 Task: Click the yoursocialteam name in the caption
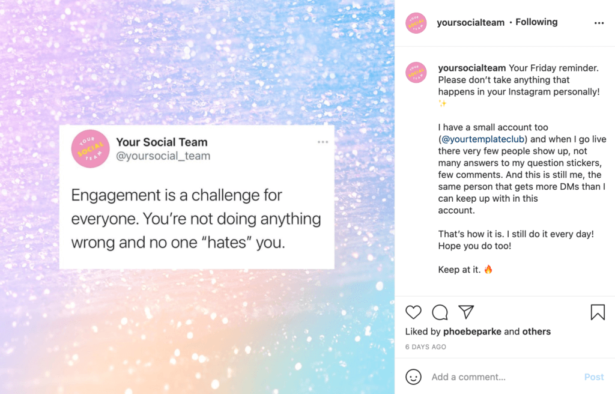[472, 68]
